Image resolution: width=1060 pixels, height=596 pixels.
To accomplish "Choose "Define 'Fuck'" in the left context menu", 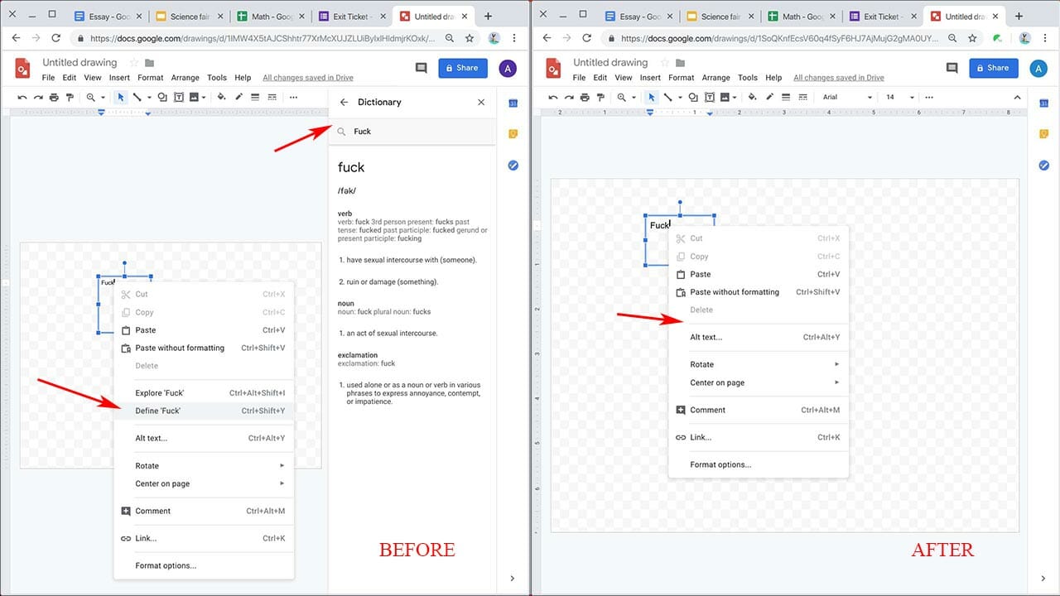I will [x=204, y=411].
